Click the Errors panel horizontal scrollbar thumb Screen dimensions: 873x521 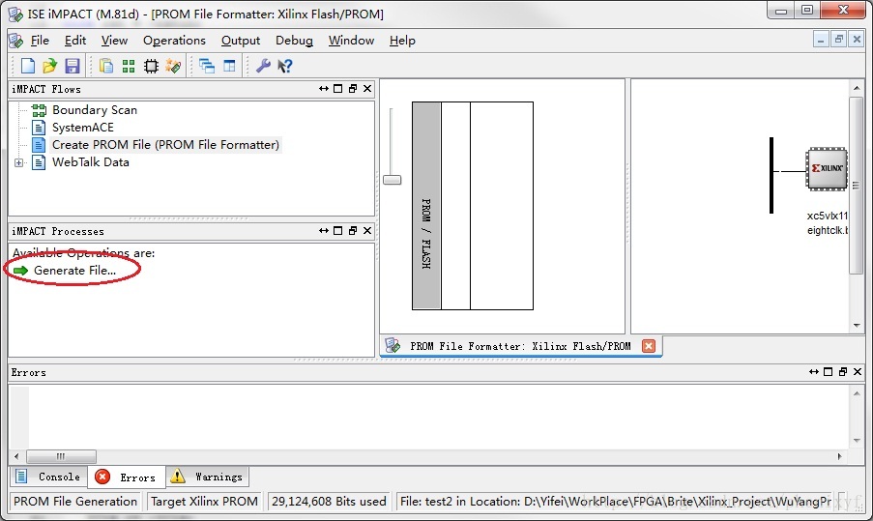pyautogui.click(x=61, y=456)
